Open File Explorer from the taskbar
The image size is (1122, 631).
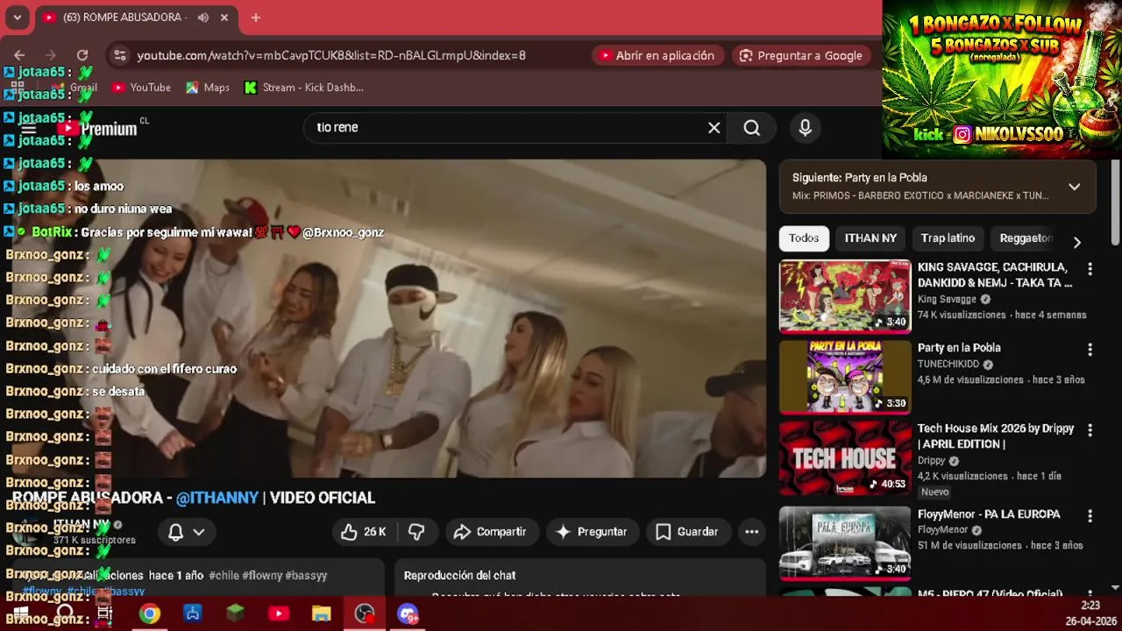(322, 613)
